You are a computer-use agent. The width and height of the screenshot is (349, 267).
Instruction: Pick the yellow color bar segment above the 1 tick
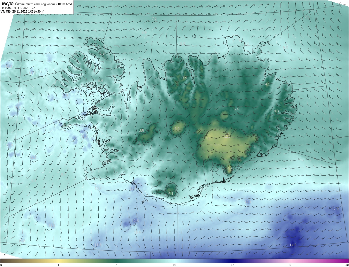click(x=58, y=261)
